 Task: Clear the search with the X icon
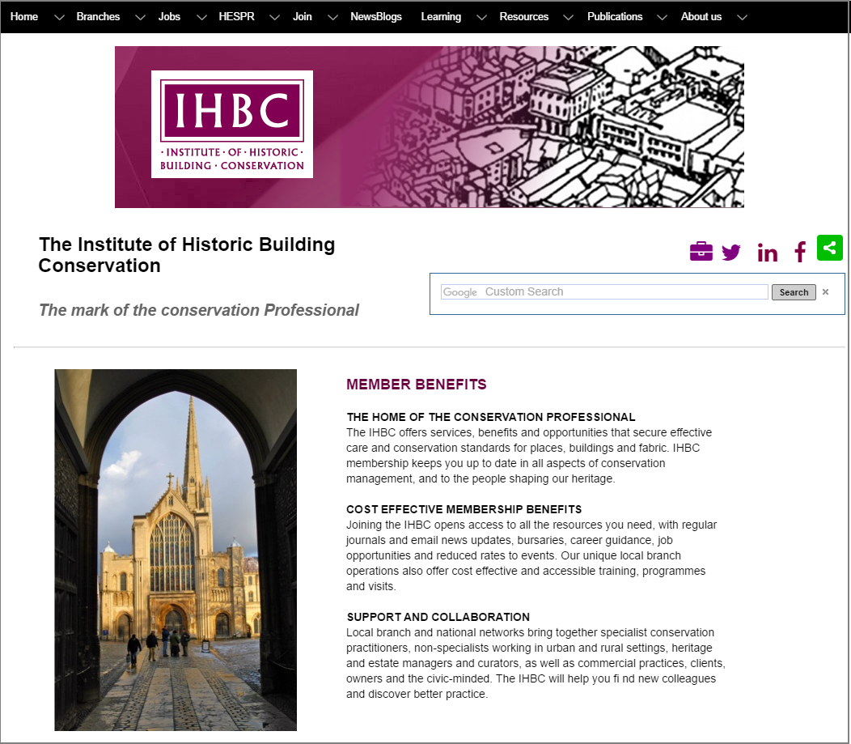click(x=825, y=292)
